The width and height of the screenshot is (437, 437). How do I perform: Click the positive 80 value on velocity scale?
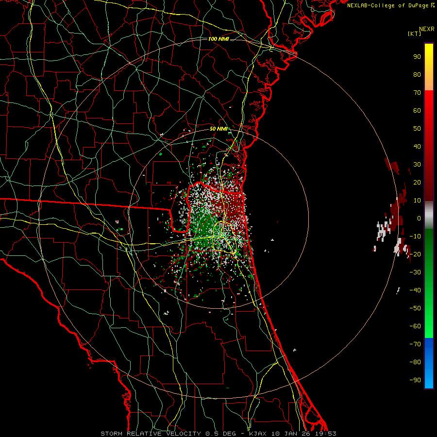click(x=417, y=74)
